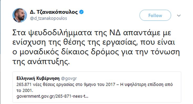Select the Ελληνική Κυβέρνηση account name
Viewport: 193px width, 104px height.
pos(38,78)
